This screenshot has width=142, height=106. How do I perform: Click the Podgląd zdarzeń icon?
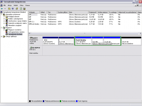point(7,17)
